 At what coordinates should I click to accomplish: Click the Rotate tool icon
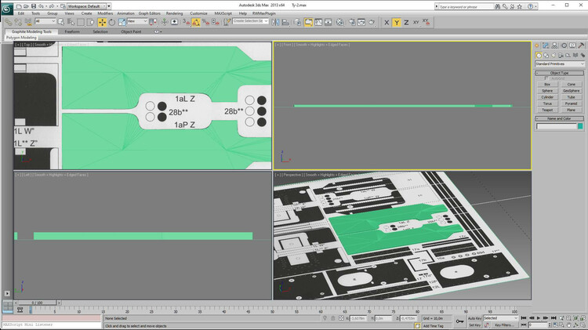click(x=111, y=22)
